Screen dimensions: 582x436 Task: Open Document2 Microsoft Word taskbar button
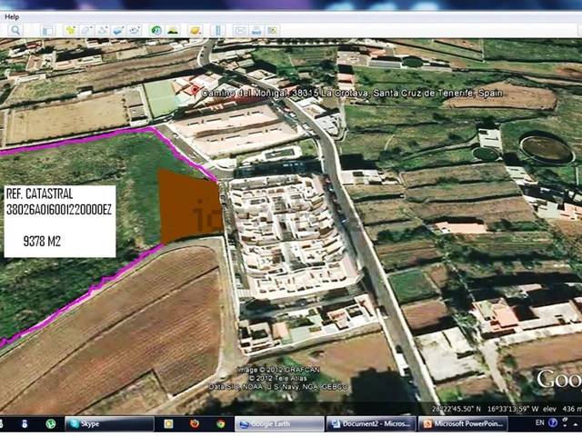(370, 424)
